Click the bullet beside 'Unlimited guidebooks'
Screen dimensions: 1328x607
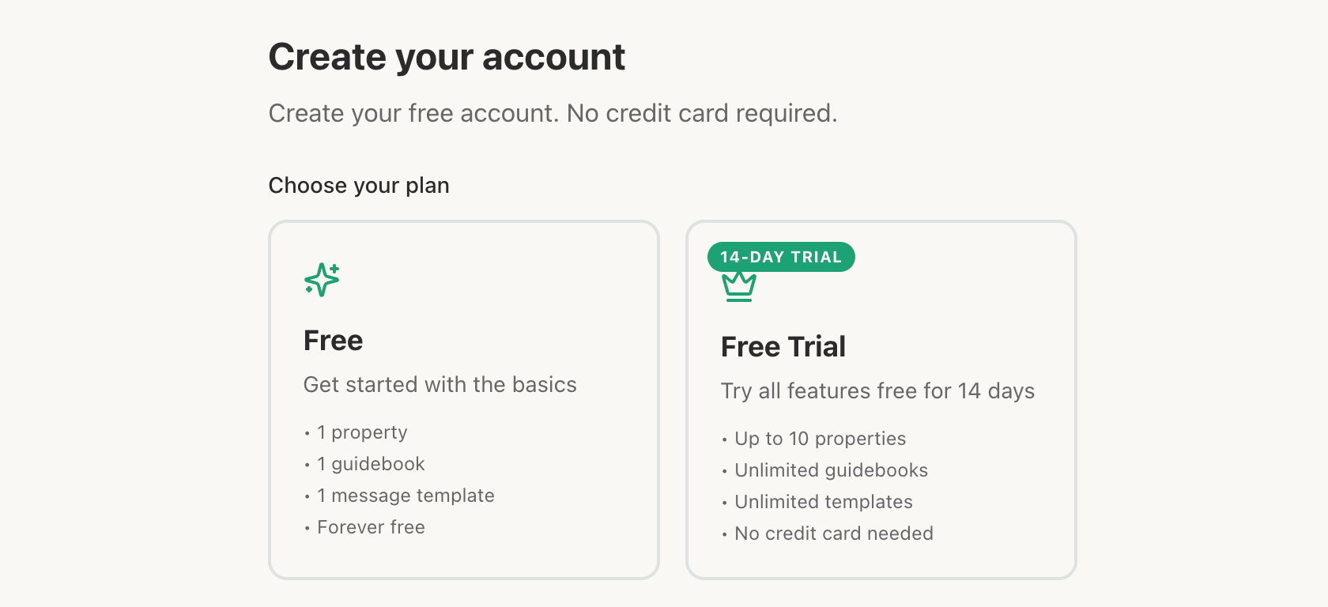[724, 471]
